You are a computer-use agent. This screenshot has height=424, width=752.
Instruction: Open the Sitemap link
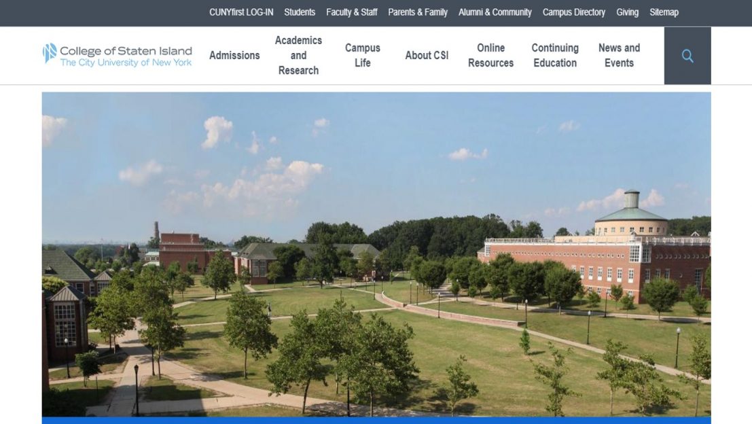tap(664, 12)
